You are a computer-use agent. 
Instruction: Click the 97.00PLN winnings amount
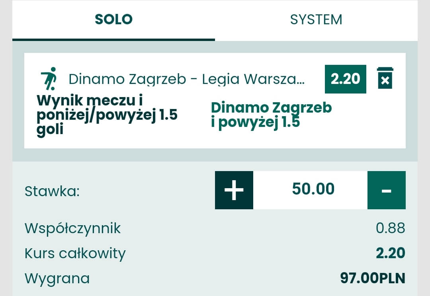pyautogui.click(x=372, y=278)
